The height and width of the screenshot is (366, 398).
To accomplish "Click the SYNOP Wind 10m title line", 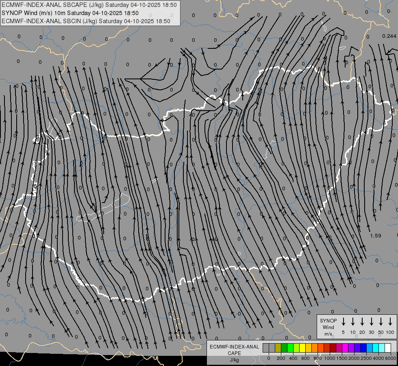I will [70, 13].
